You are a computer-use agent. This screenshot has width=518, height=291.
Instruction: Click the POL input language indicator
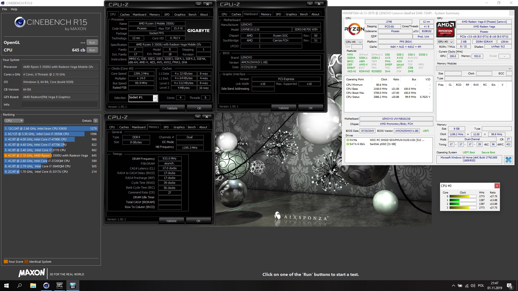click(481, 286)
